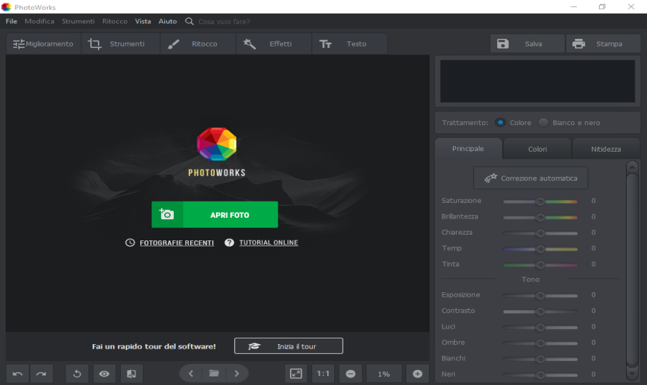647x385 pixels.
Task: Open the Effetti tab
Action: (274, 43)
